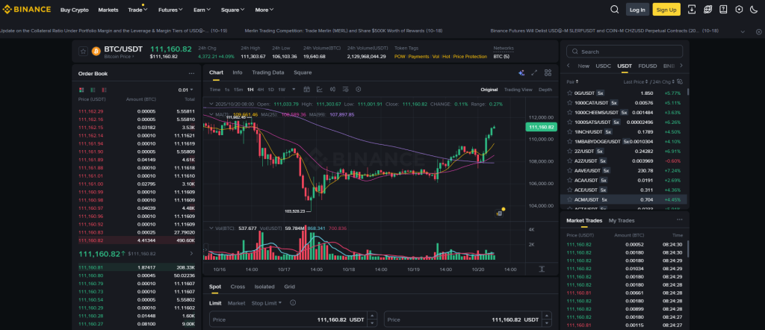765x330 pixels.
Task: Open the Trade dropdown menu
Action: [x=137, y=10]
